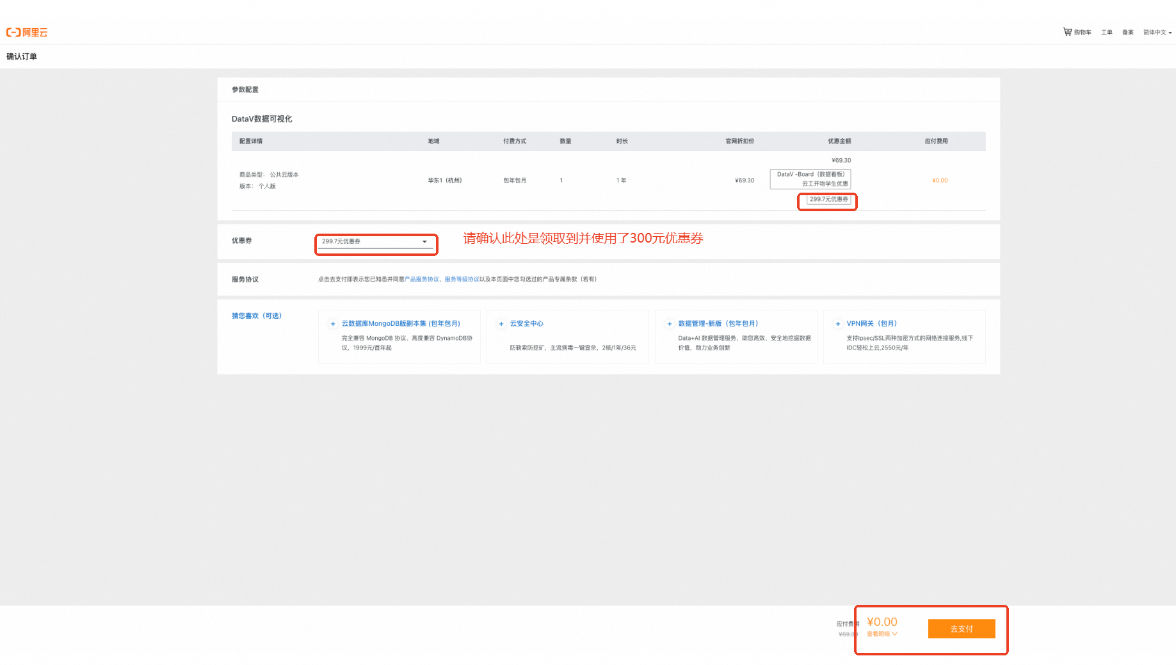1176x665 pixels.
Task: Click the 去支付 pay button
Action: pos(962,629)
